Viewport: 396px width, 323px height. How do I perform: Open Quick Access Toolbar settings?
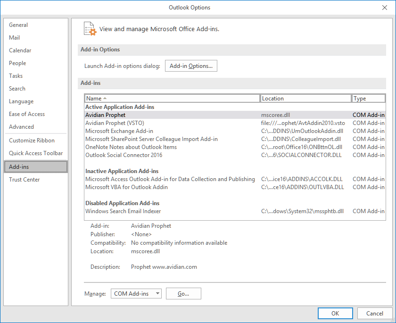point(36,153)
